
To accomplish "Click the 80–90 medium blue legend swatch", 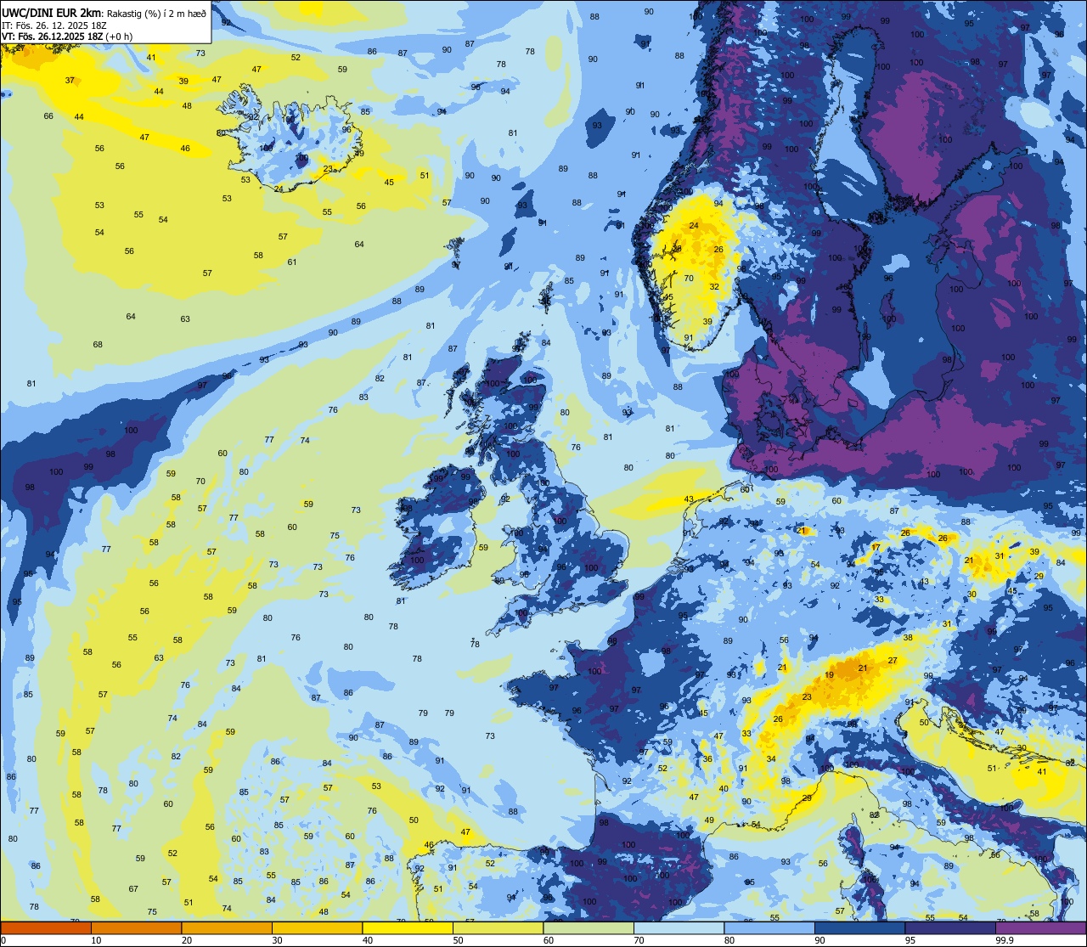I will click(769, 927).
